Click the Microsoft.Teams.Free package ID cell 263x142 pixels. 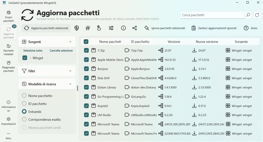click(144, 133)
